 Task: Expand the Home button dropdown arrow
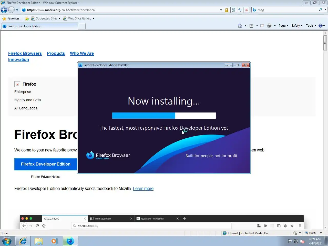click(245, 26)
